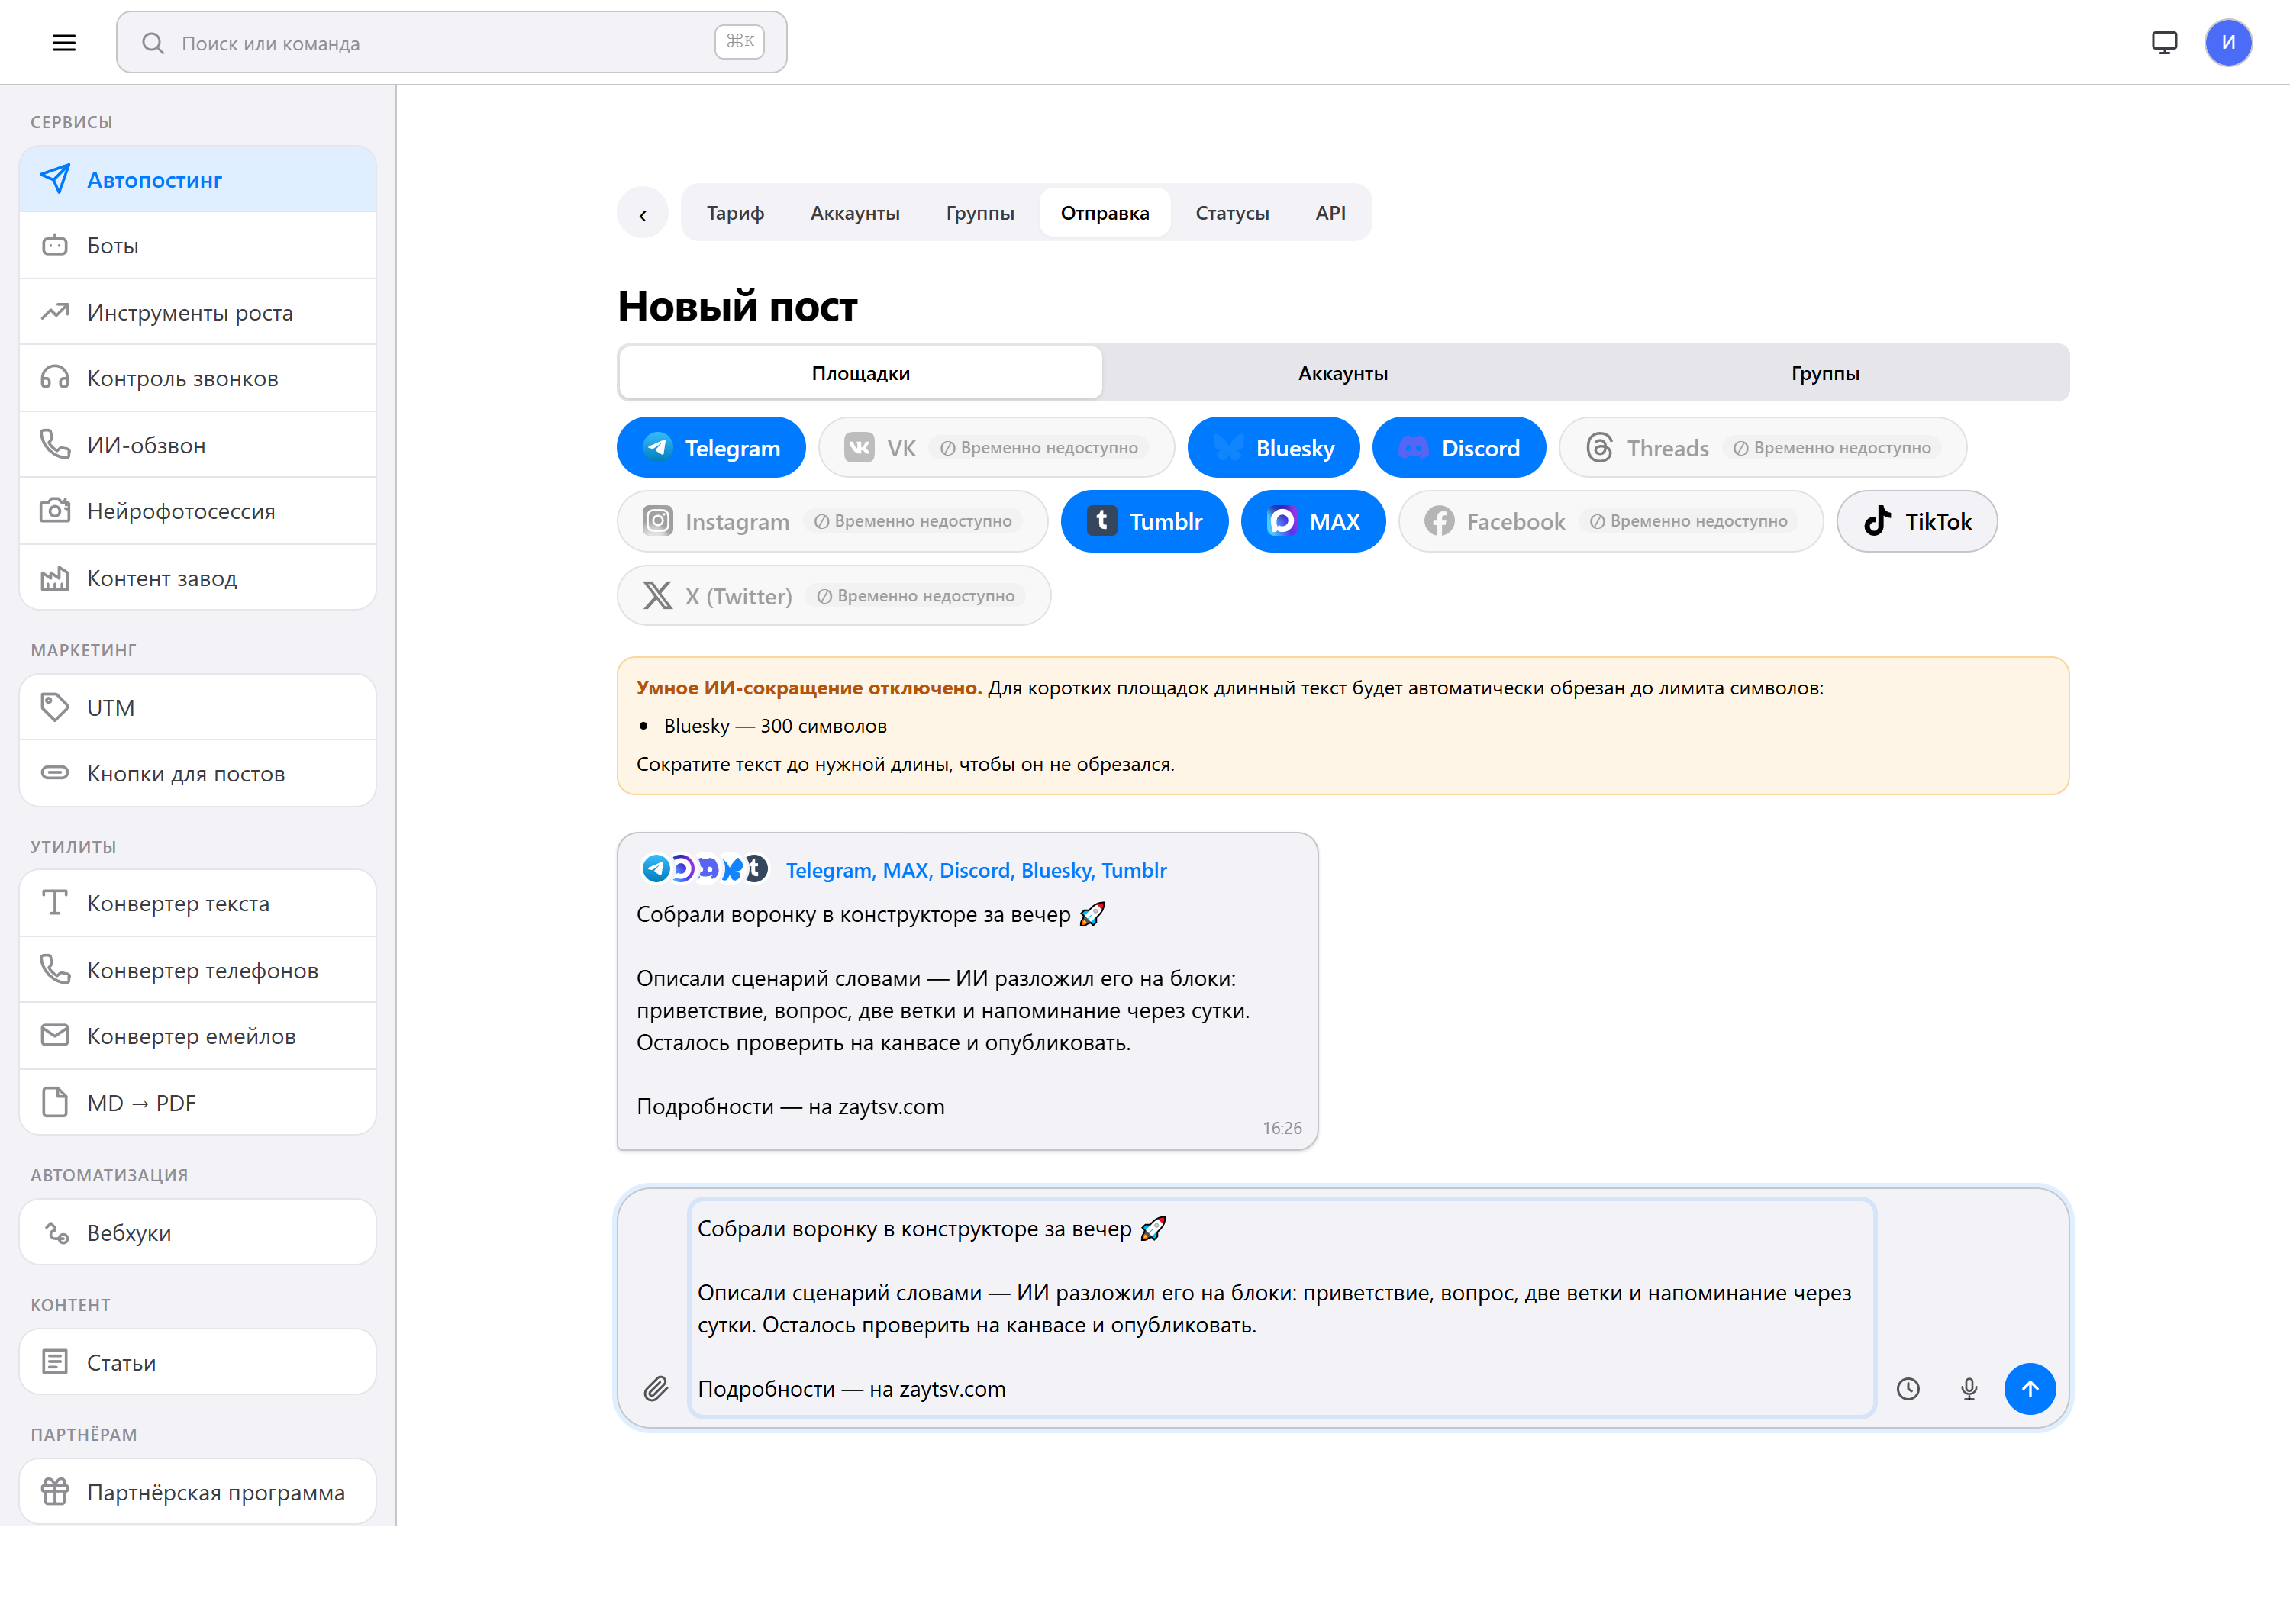The width and height of the screenshot is (2290, 1624).
Task: Focus the Поиск или команда search field
Action: [x=452, y=42]
